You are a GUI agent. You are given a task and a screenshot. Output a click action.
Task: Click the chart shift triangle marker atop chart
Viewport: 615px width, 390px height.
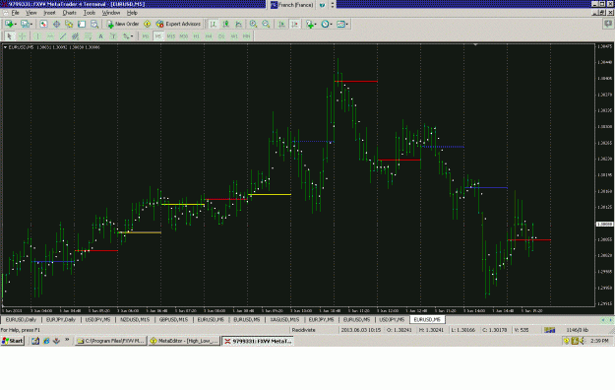point(475,44)
